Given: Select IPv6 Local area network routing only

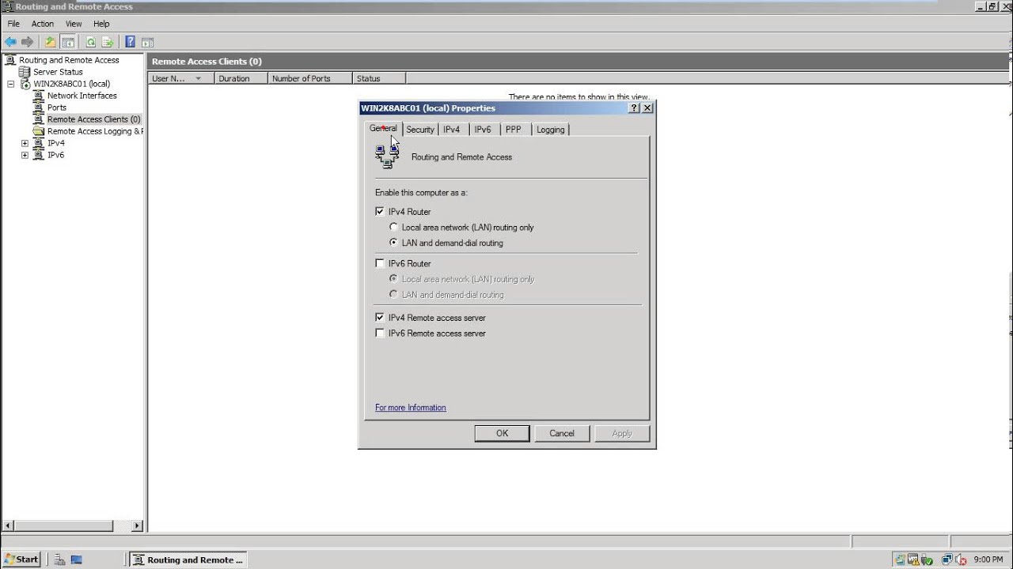Looking at the screenshot, I should click(x=393, y=279).
